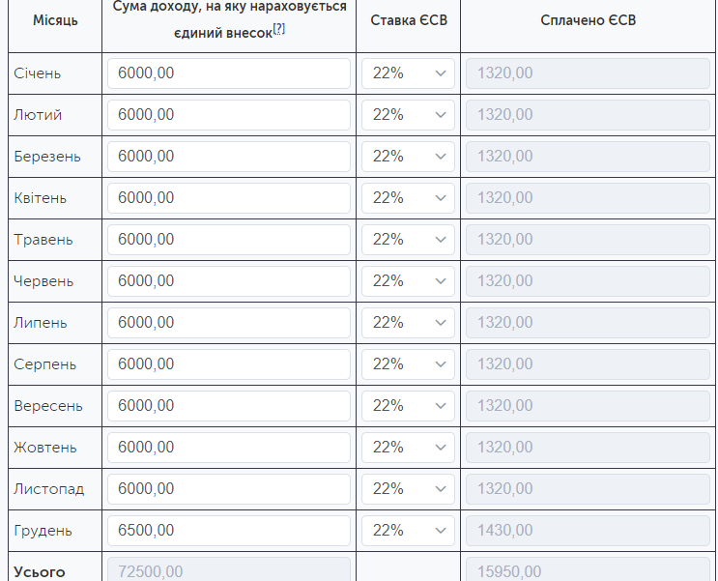The height and width of the screenshot is (581, 718).
Task: Open the ЄСВ rate dropdown for Січень
Action: point(408,73)
